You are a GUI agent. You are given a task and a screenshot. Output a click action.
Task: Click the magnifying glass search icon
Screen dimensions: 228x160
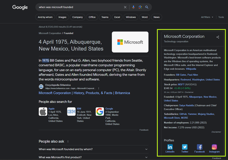(x=147, y=7)
